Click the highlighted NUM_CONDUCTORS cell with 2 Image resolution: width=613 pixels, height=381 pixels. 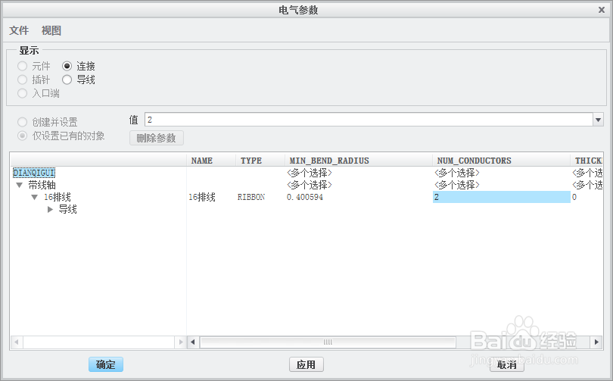pos(502,197)
